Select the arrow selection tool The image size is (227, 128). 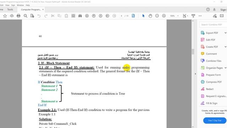pyautogui.click(x=143, y=16)
